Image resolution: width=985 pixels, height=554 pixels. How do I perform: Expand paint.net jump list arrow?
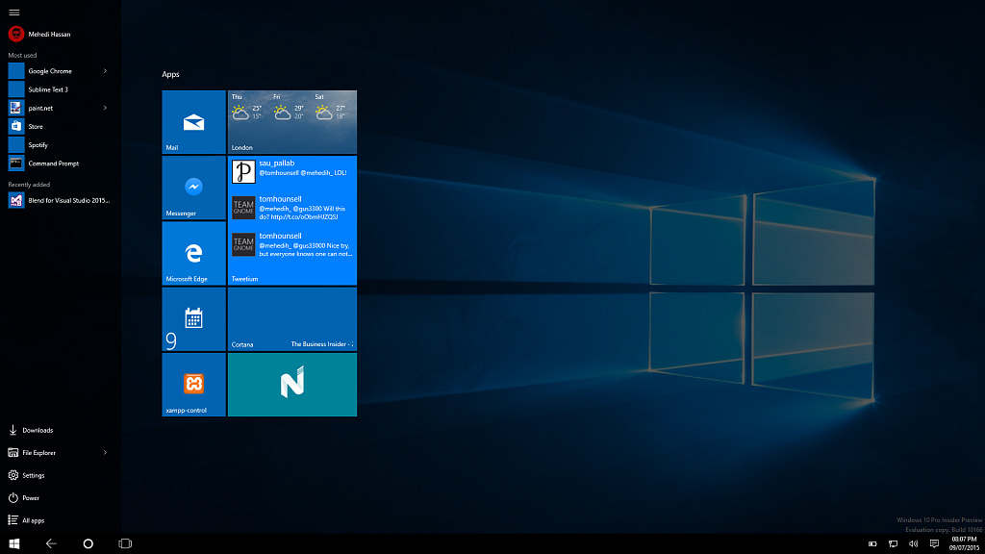click(105, 108)
